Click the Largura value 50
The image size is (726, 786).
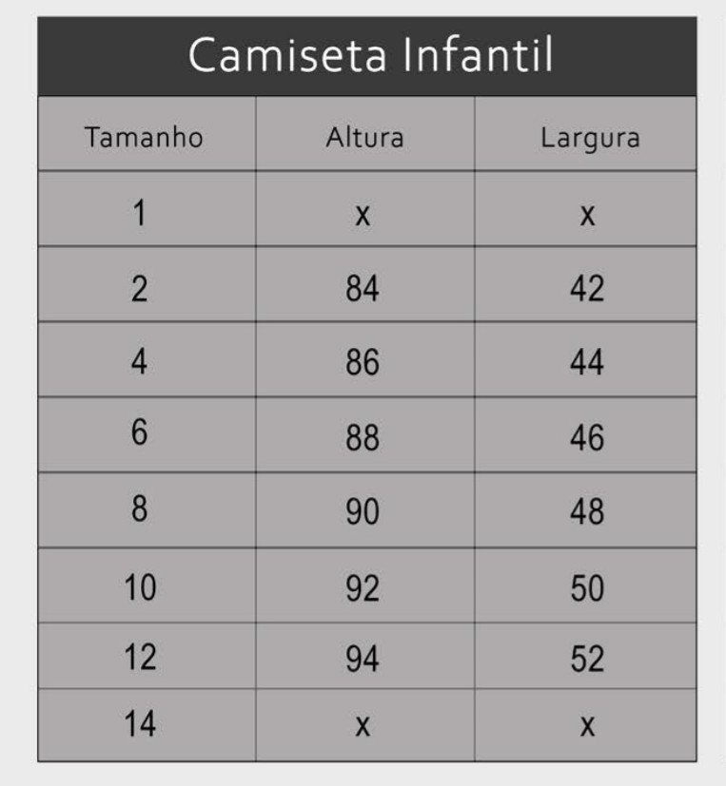587,589
